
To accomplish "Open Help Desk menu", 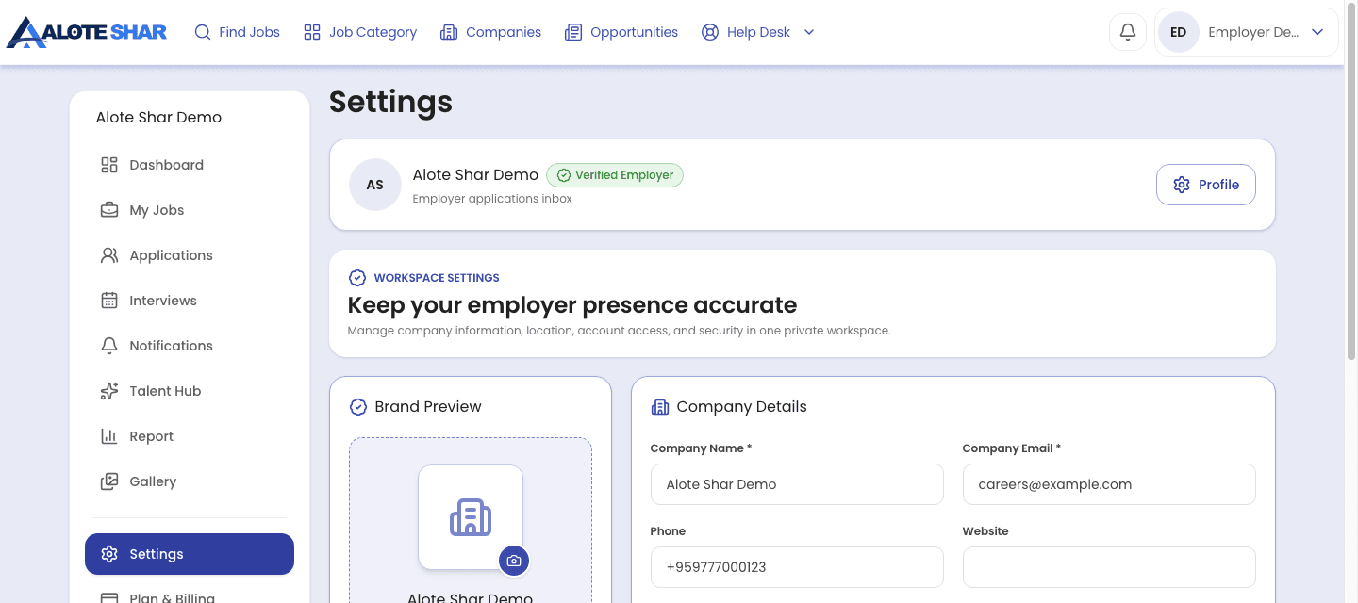I will [758, 32].
